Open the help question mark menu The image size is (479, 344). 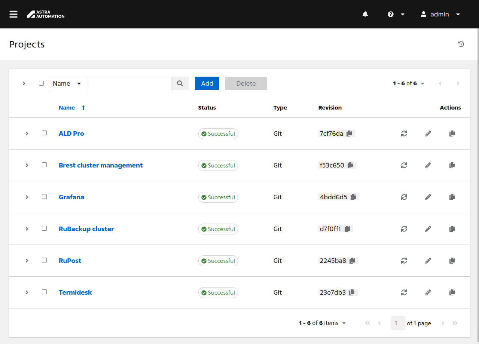(396, 14)
